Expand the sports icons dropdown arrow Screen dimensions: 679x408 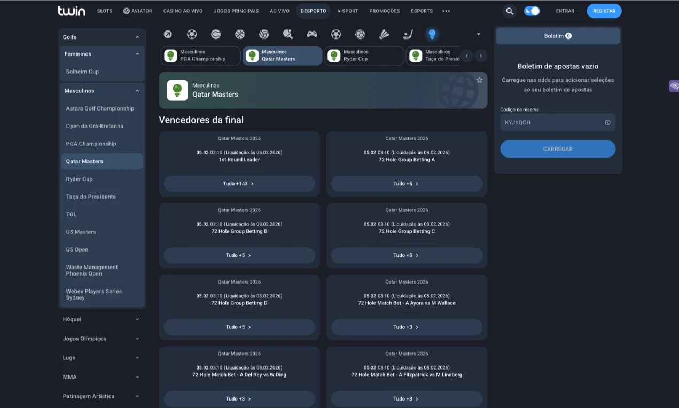click(478, 34)
